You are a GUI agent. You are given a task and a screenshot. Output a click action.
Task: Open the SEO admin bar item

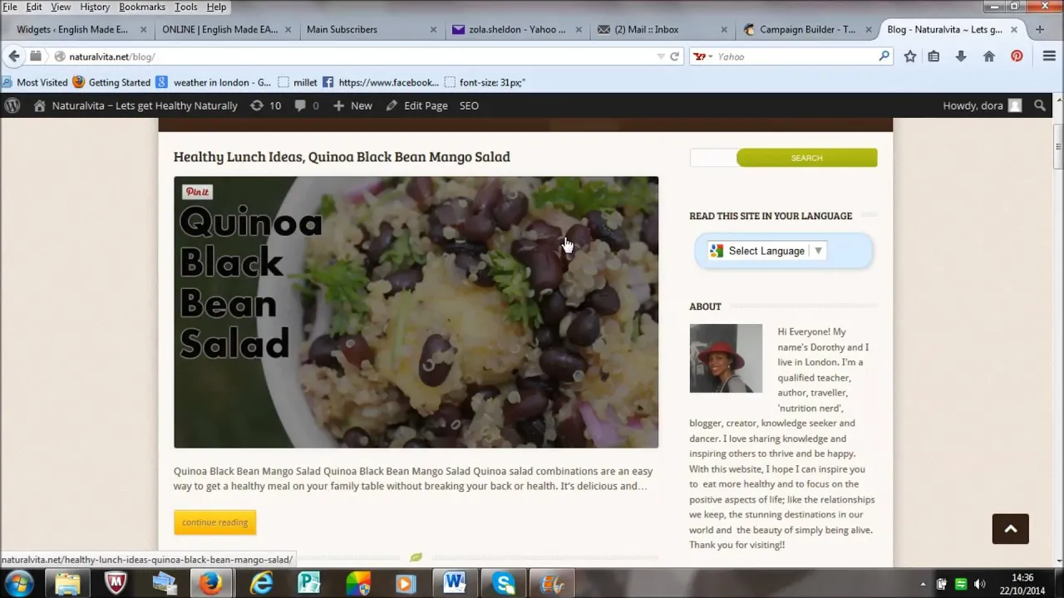click(x=469, y=105)
